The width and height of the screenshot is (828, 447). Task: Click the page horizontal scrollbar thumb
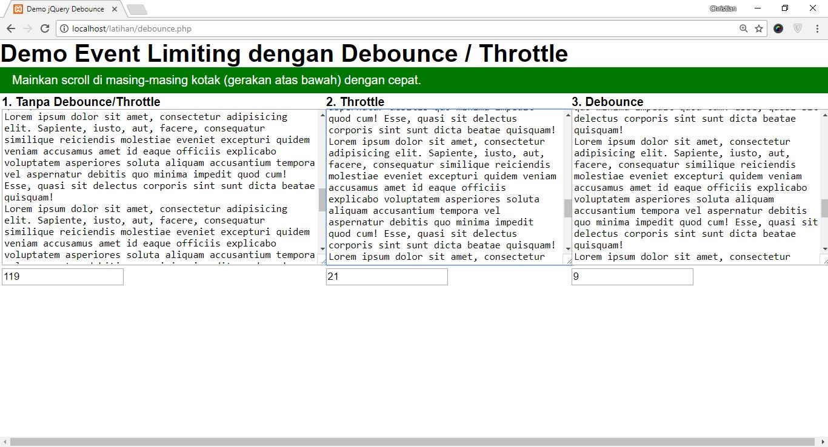click(412, 442)
